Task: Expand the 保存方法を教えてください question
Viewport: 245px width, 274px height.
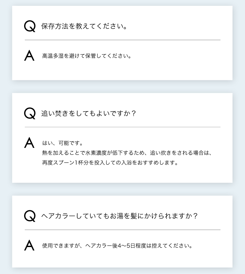Action: (84, 26)
